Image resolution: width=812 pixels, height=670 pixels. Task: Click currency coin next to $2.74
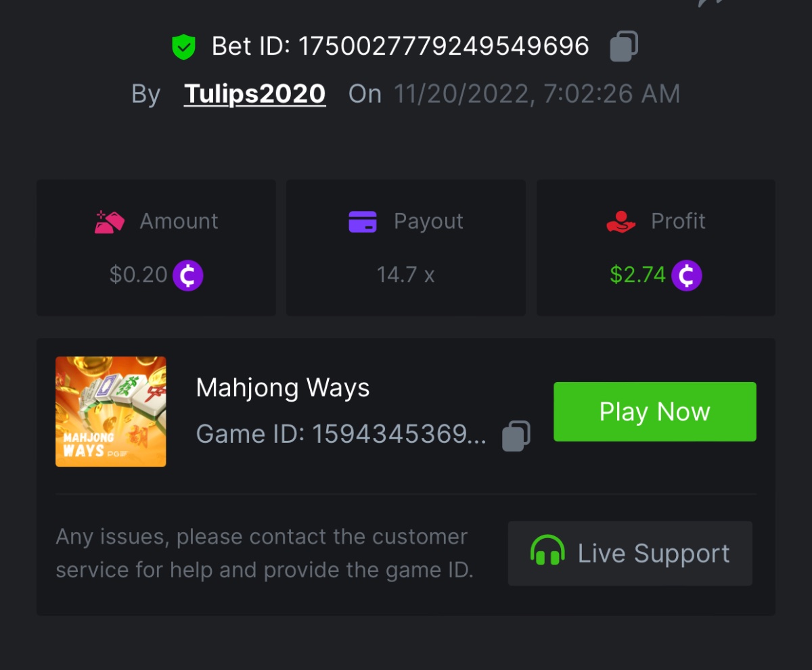coord(686,275)
